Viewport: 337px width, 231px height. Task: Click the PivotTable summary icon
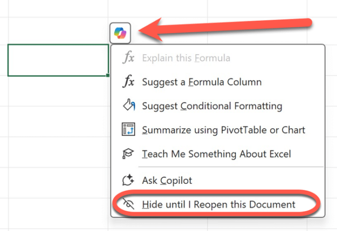128,129
